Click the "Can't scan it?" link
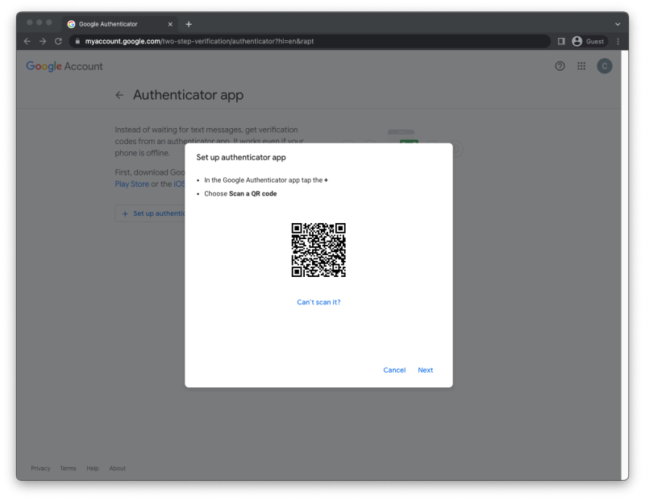The width and height of the screenshot is (645, 500). (318, 302)
